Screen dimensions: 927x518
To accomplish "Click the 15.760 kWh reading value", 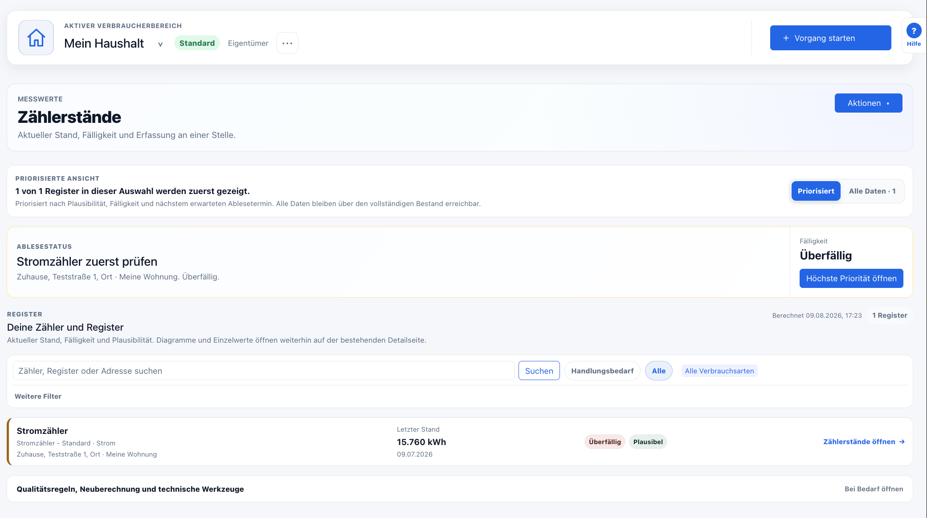I will click(421, 442).
